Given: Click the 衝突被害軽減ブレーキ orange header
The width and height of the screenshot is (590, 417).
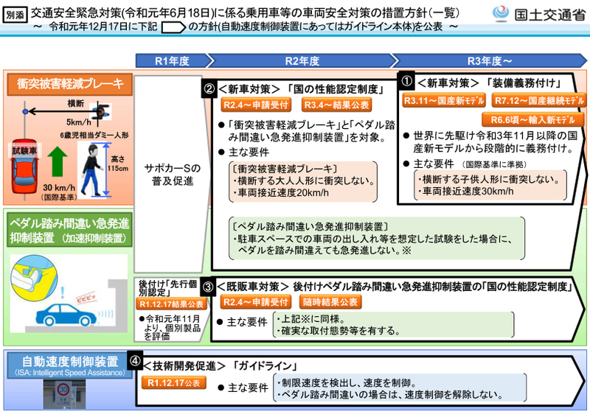Looking at the screenshot, I should [x=70, y=84].
